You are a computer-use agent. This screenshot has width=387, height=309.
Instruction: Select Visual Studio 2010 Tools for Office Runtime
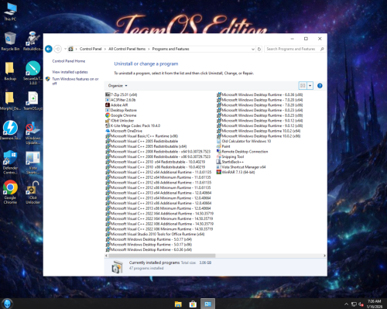tap(155, 234)
